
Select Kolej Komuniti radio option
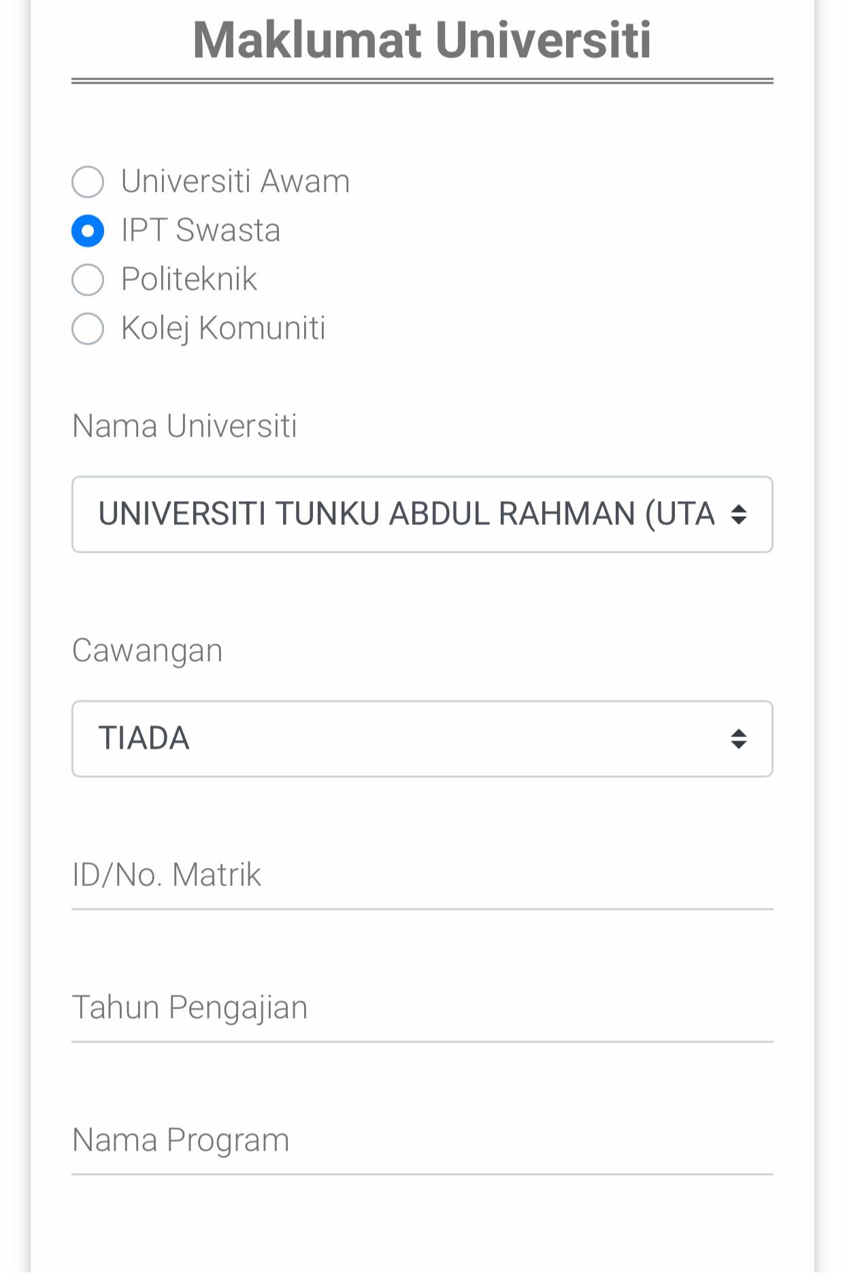(x=88, y=328)
